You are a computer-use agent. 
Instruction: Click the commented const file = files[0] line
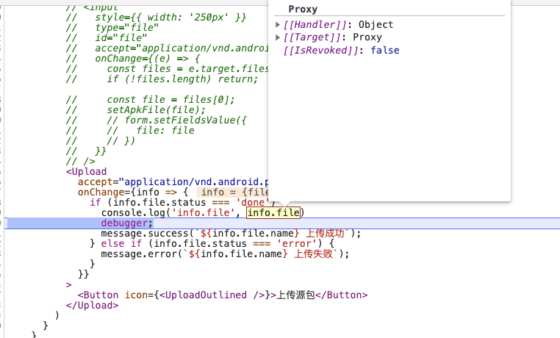coord(170,100)
